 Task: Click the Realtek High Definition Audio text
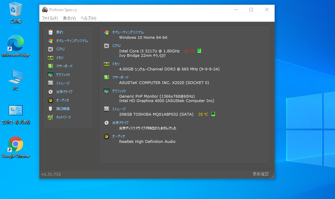pyautogui.click(x=147, y=142)
